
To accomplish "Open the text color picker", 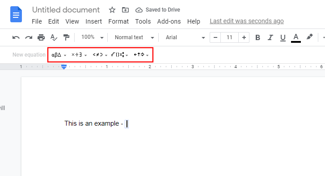I will click(x=296, y=38).
